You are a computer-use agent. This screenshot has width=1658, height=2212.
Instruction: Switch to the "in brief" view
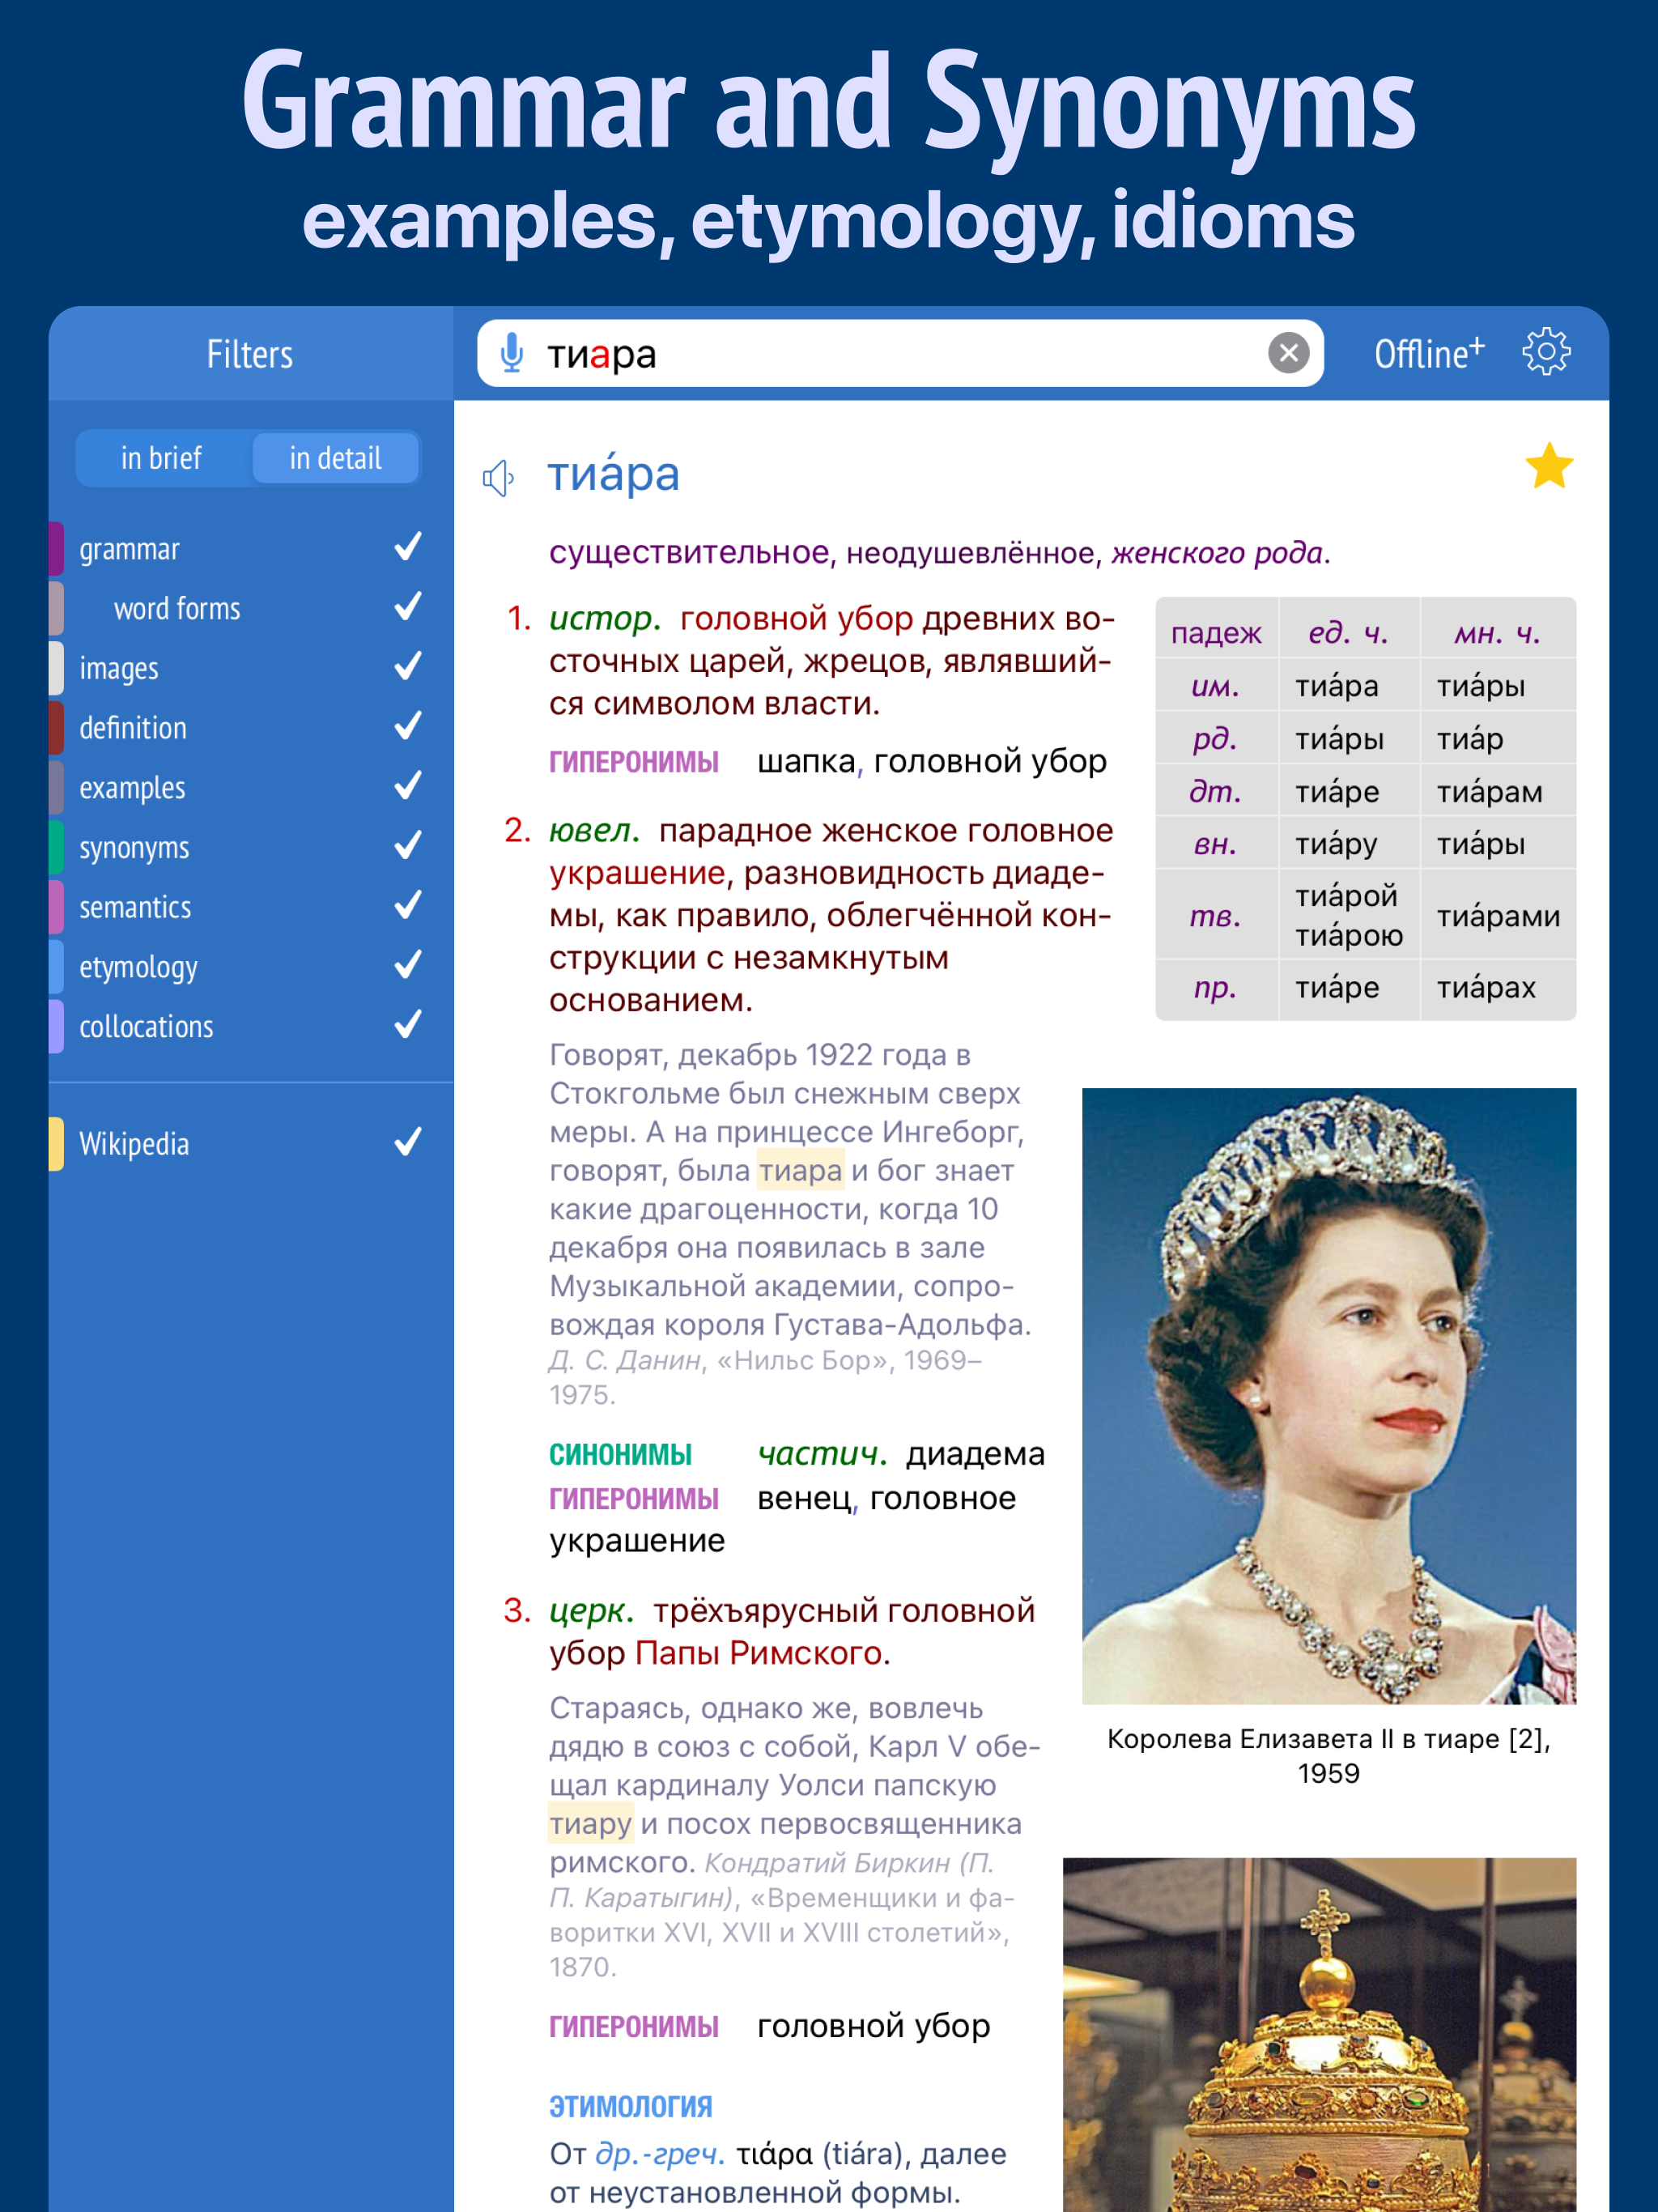[x=161, y=458]
